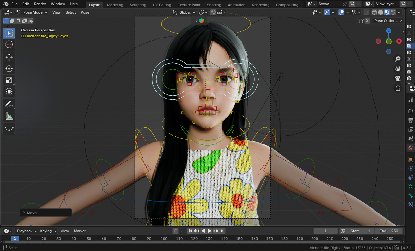The image size is (415, 251).
Task: Jump to the timeline end frame
Action: pyautogui.click(x=223, y=231)
